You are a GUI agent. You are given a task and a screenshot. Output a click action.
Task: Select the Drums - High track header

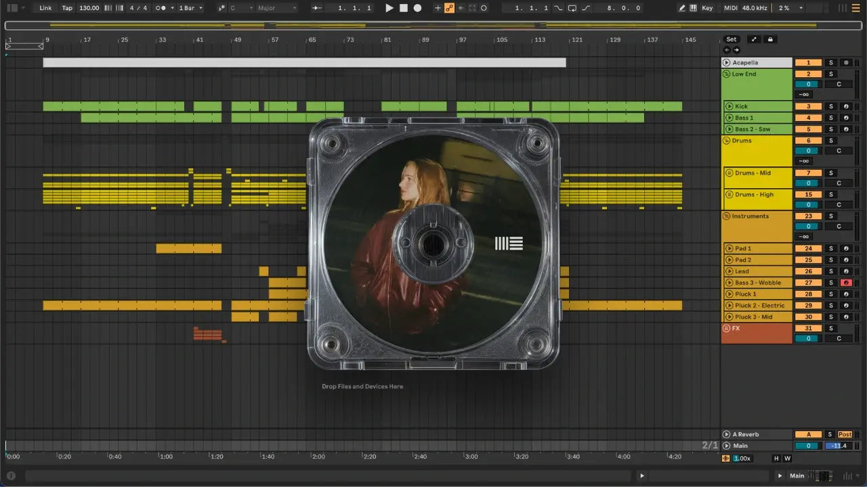tap(757, 200)
